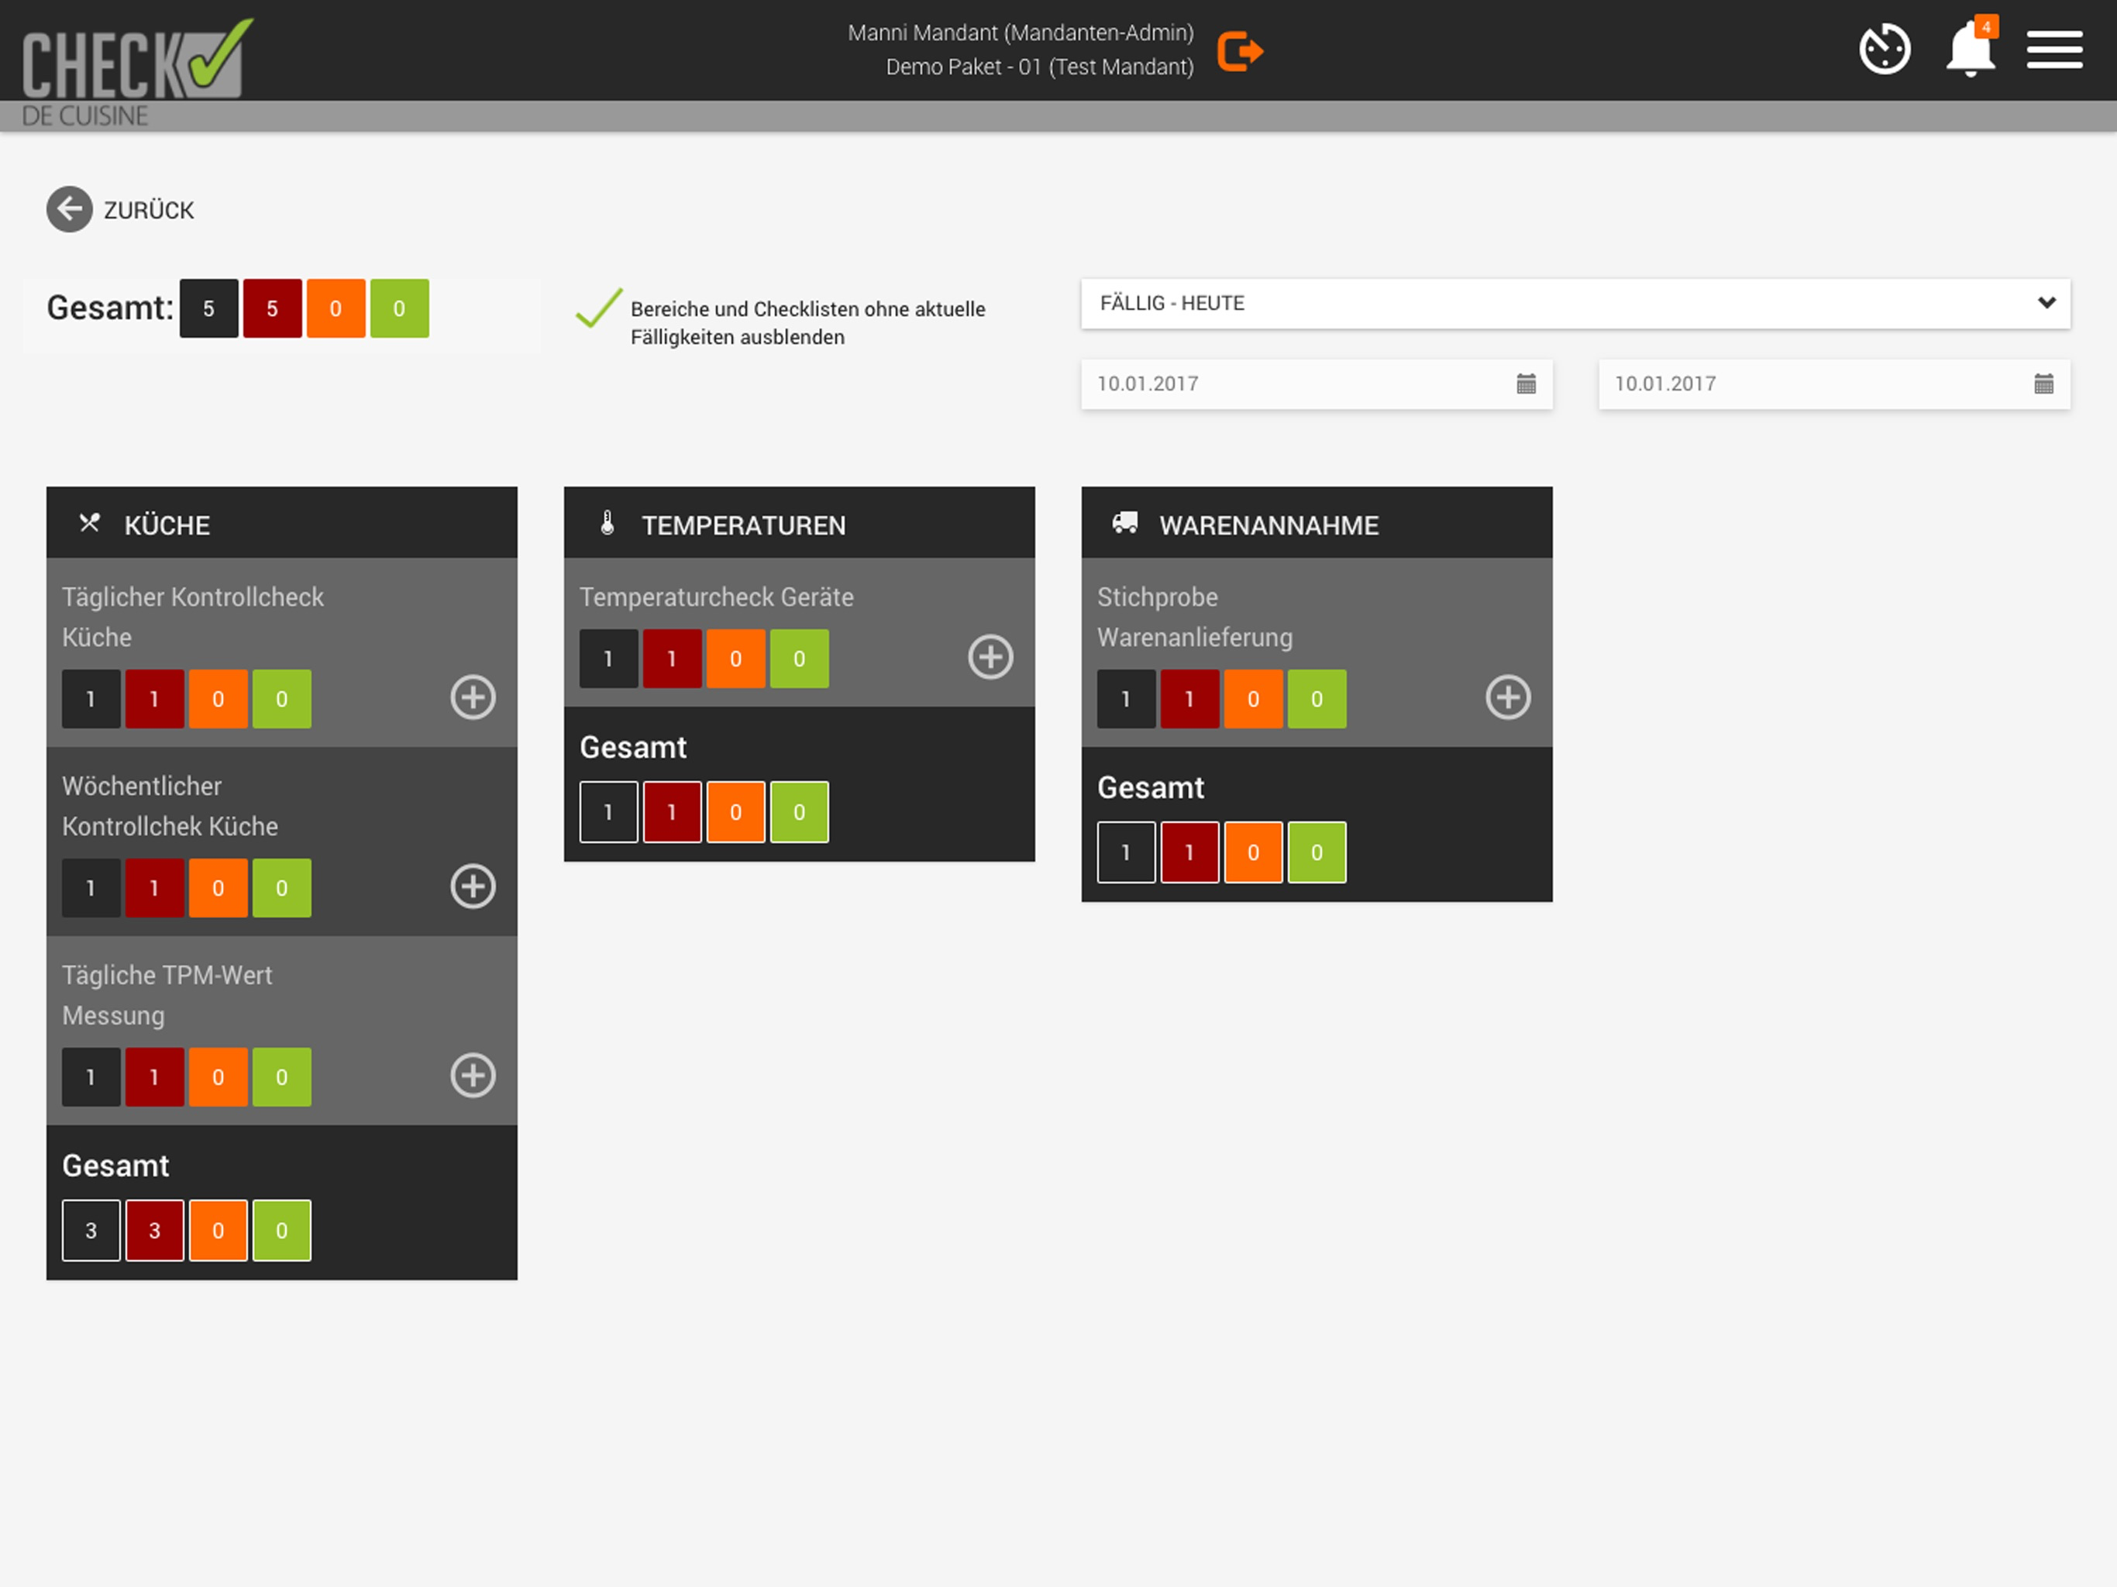
Task: Open the timer clock icon in header
Action: 1885,50
